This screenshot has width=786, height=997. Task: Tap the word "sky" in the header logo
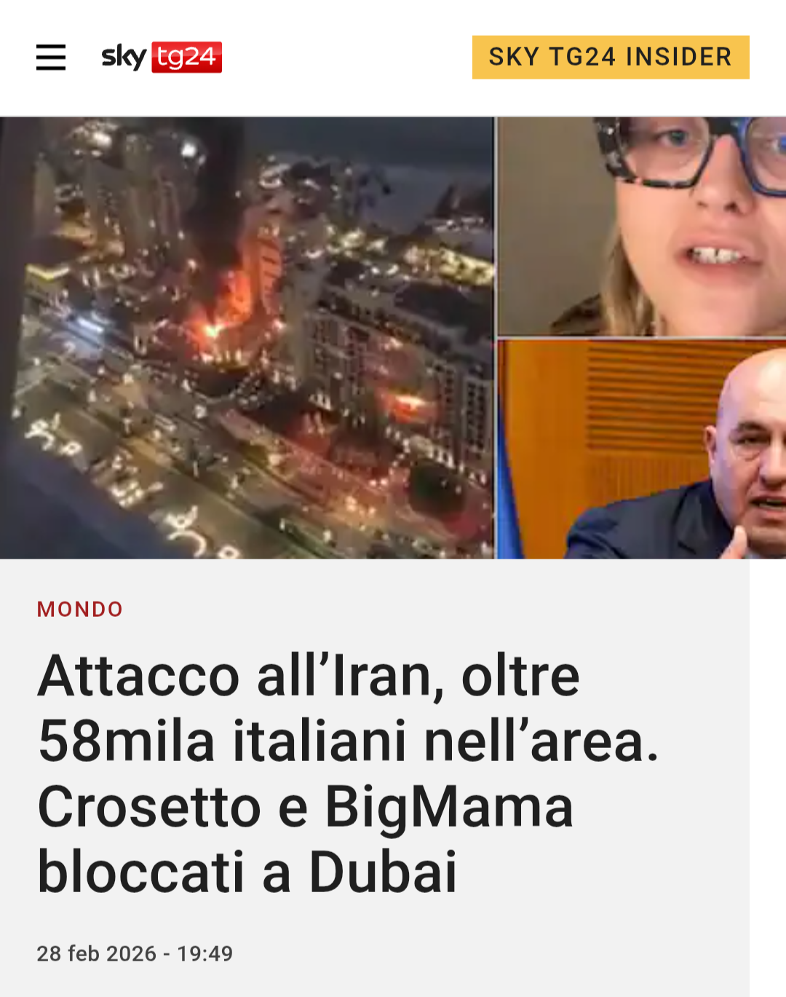pos(124,57)
